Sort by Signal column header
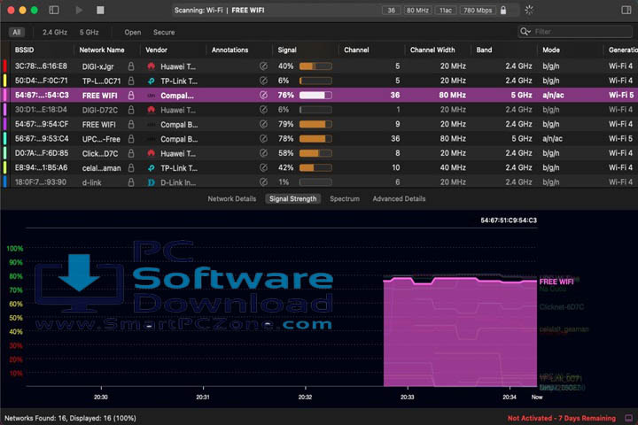638x425 pixels. [287, 50]
